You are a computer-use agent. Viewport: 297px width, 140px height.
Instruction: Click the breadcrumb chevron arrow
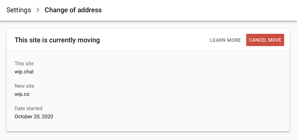point(38,10)
